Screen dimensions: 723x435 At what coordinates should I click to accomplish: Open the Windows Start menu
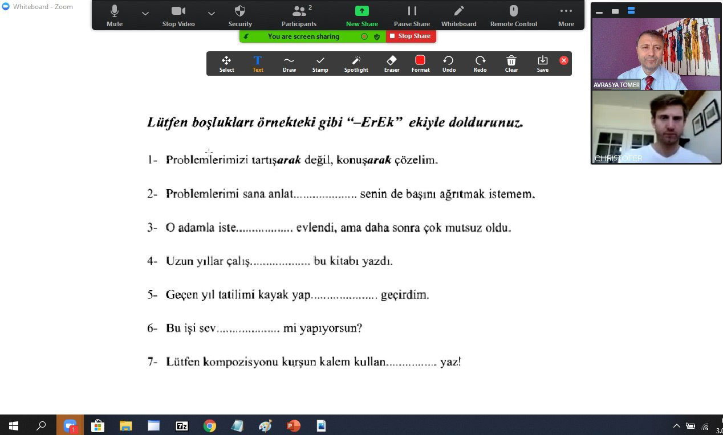pyautogui.click(x=14, y=425)
